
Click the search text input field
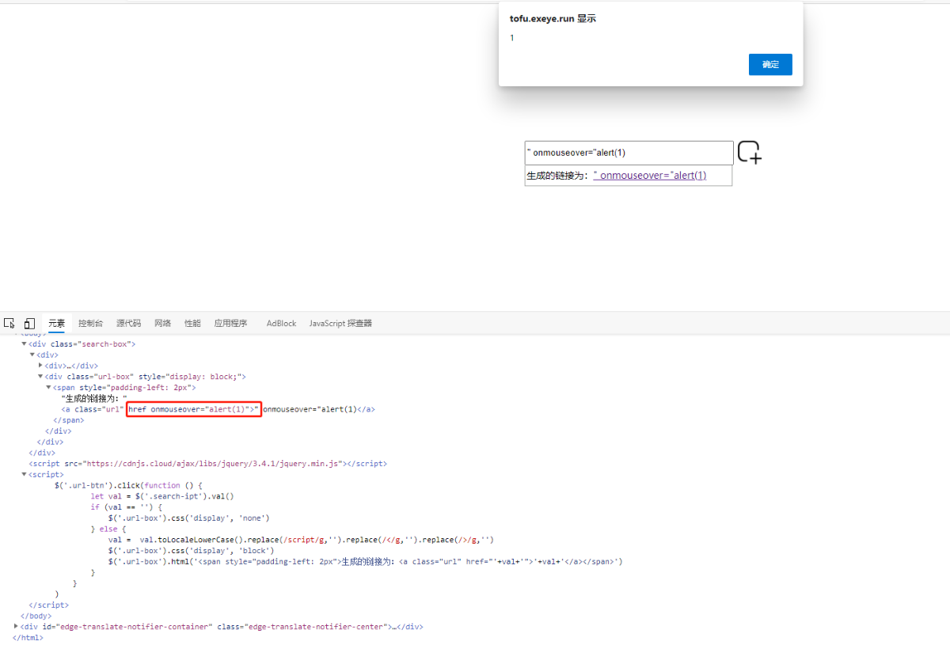point(629,153)
